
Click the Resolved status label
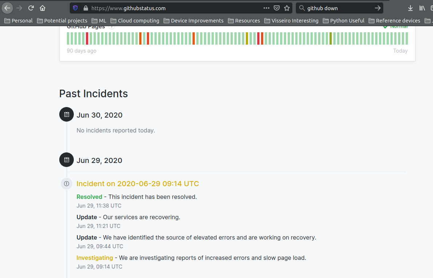pyautogui.click(x=89, y=196)
